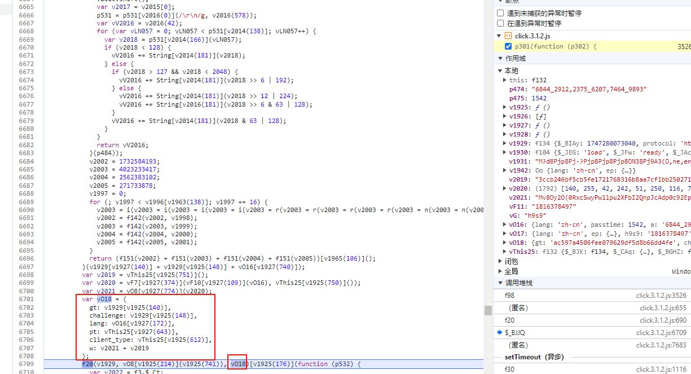
Task: Select the (匿名) frame at click.3.1.2.js:7683
Action: [x=591, y=345]
